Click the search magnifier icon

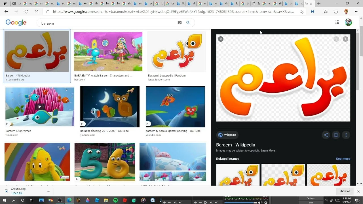(188, 23)
